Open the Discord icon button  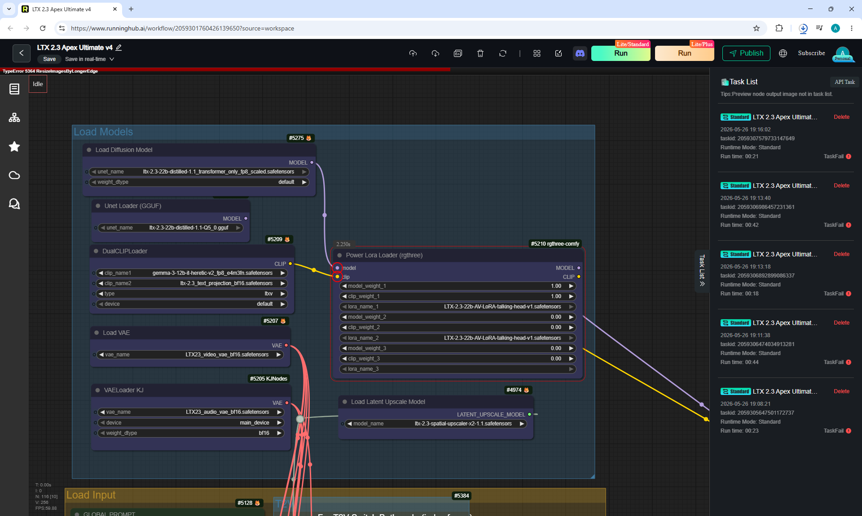point(580,53)
